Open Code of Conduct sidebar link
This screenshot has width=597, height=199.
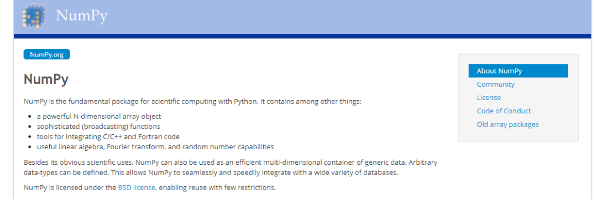pos(504,111)
